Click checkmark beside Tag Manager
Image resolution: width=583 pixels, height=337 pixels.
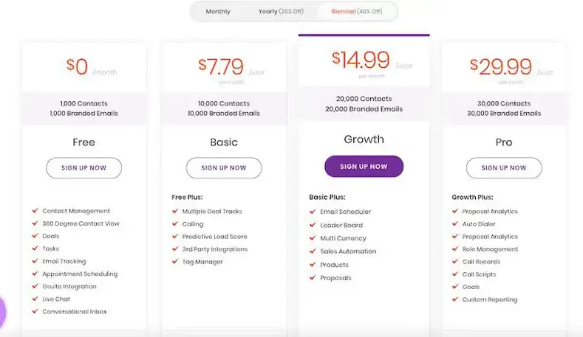point(175,261)
